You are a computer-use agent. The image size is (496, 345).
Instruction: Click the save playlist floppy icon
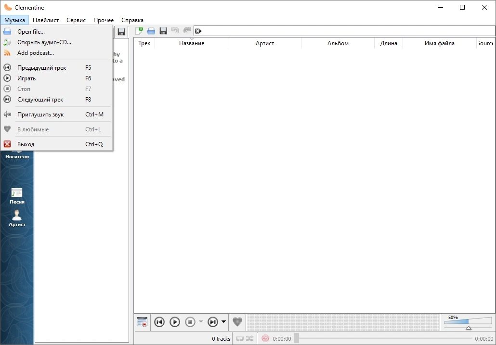click(x=163, y=31)
